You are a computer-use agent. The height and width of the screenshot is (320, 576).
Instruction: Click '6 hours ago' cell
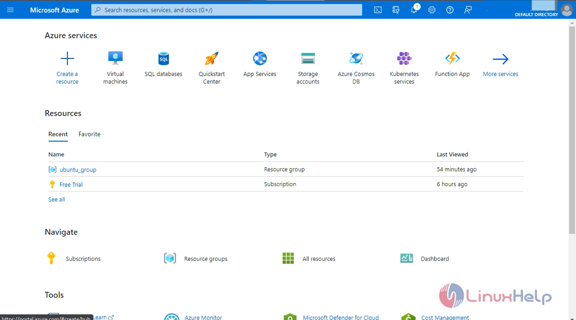tap(452, 184)
